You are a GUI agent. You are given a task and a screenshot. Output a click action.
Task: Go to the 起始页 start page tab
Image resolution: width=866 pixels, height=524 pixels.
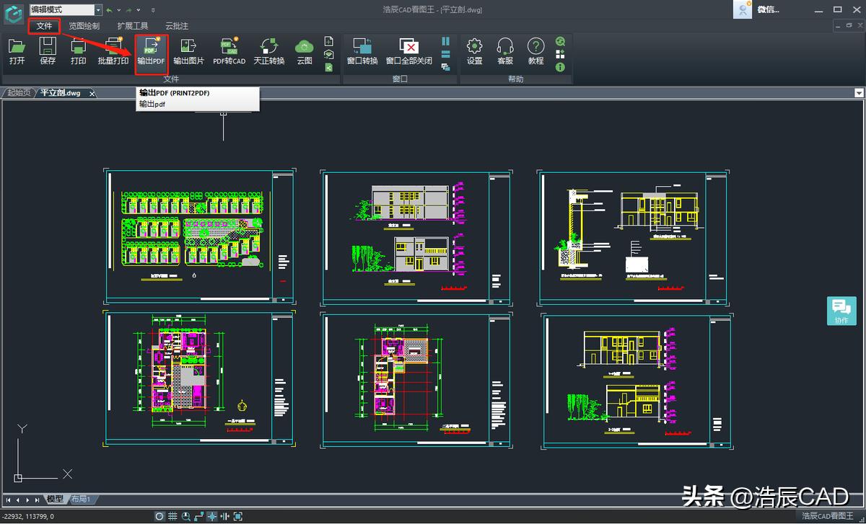point(18,93)
